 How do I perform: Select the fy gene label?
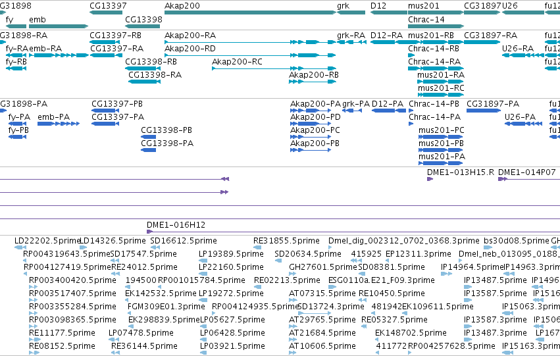tap(10, 19)
